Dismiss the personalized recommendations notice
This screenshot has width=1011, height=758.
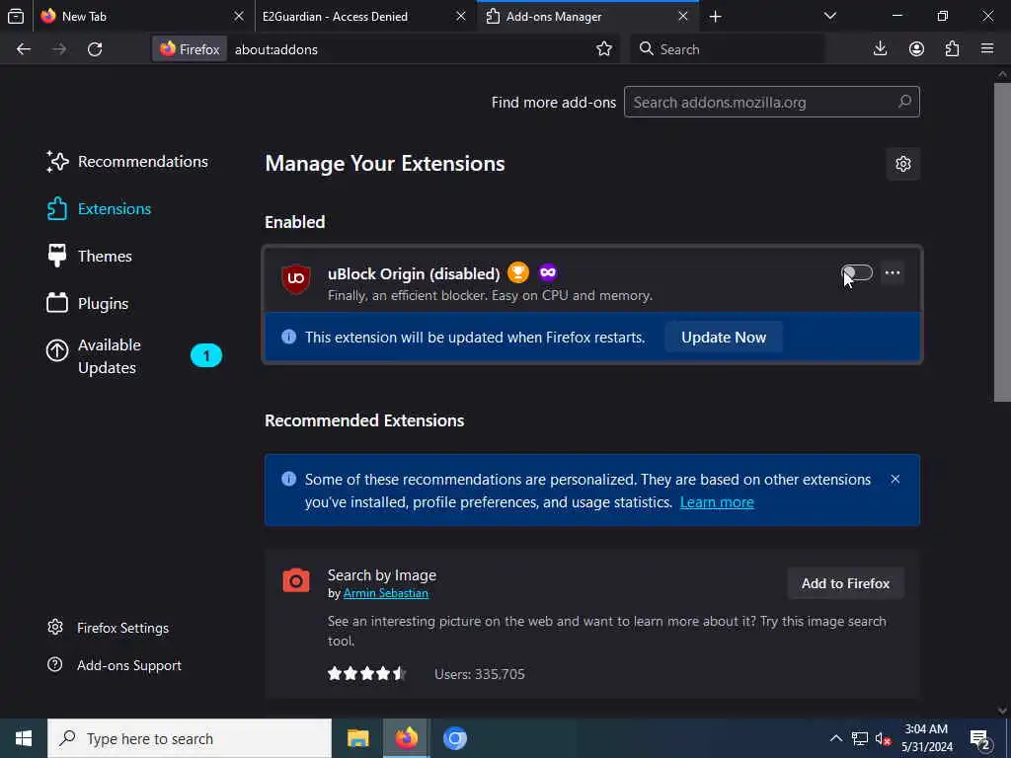tap(894, 479)
